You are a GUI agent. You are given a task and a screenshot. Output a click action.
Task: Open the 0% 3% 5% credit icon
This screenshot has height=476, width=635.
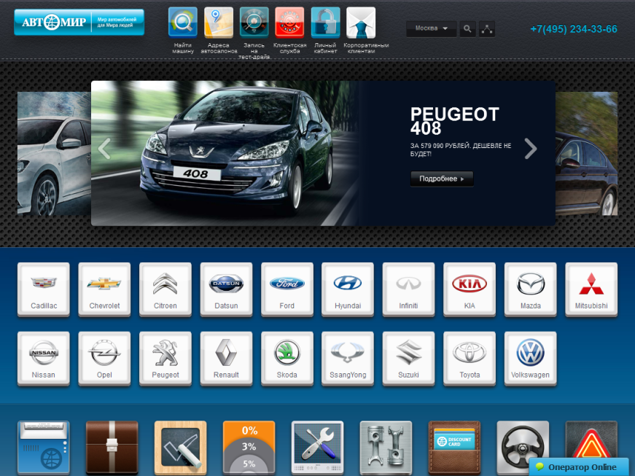[x=249, y=448]
